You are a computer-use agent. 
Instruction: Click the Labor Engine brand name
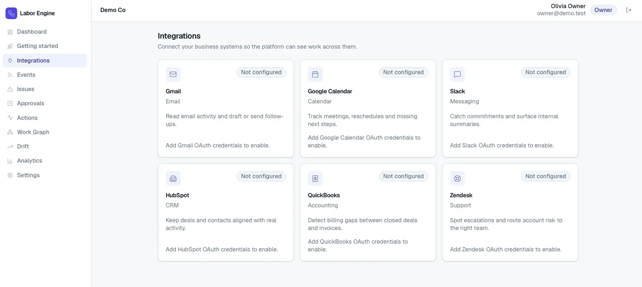(37, 13)
